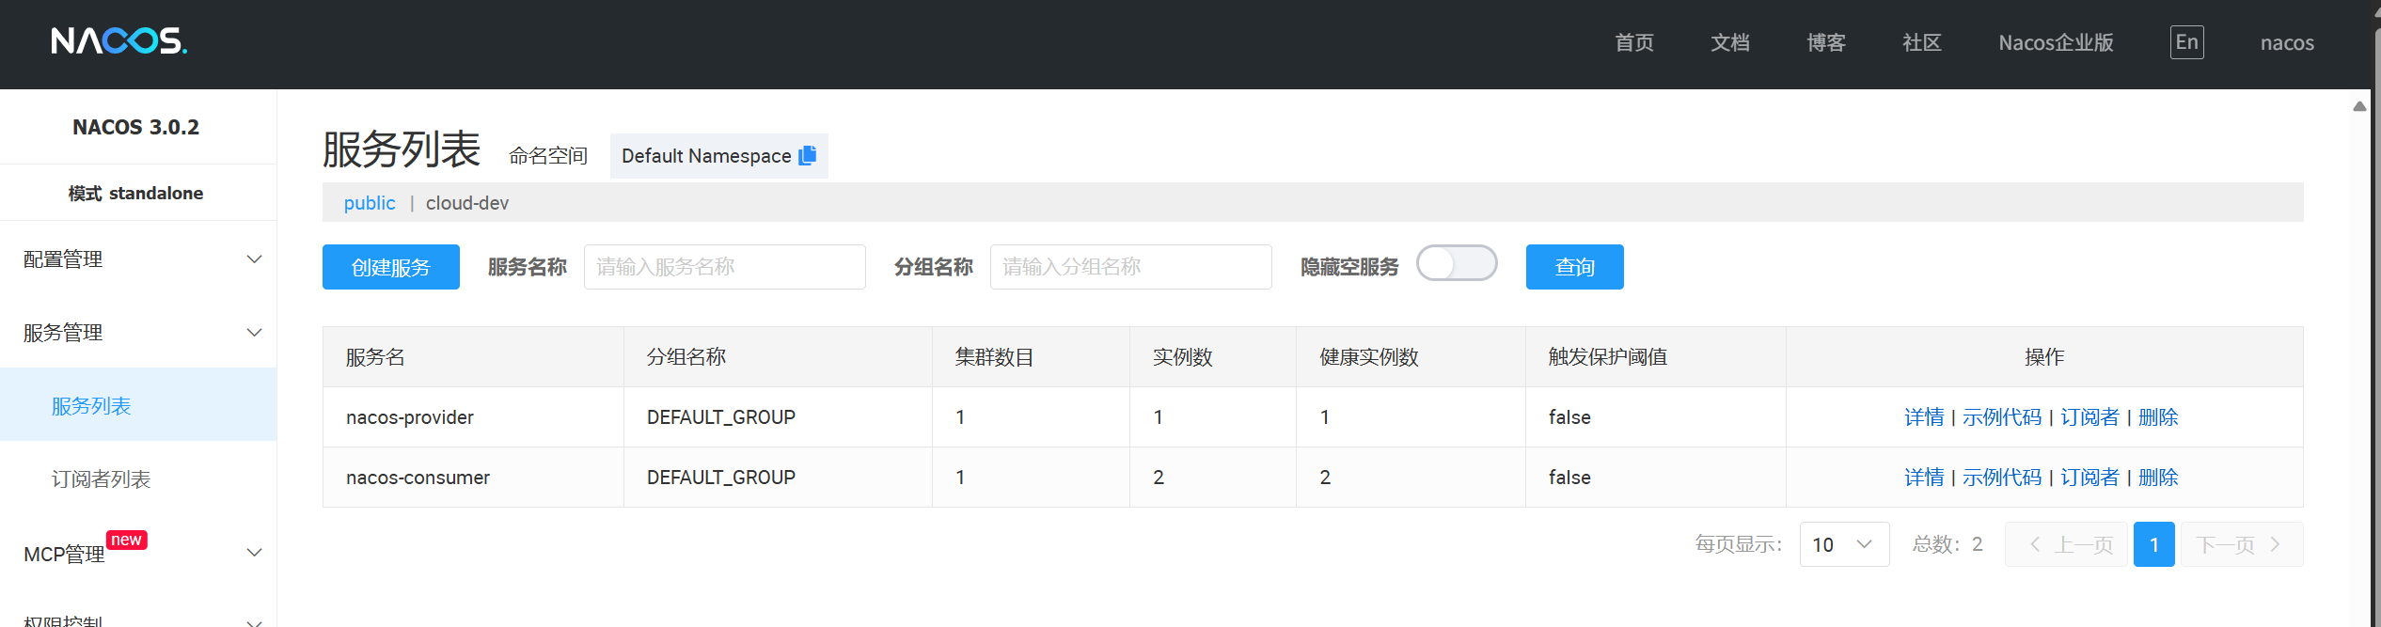The height and width of the screenshot is (627, 2381).
Task: Expand the 配置管理 menu
Action: click(x=138, y=259)
